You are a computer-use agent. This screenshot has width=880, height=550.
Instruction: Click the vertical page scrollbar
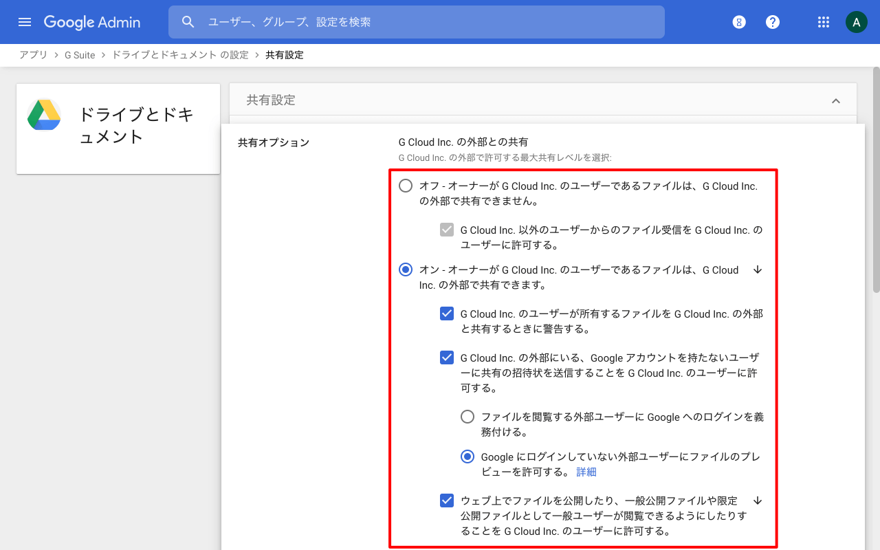(876, 180)
